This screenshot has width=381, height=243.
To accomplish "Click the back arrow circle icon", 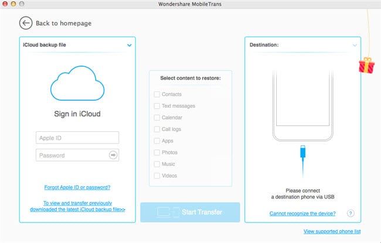I will click(26, 23).
